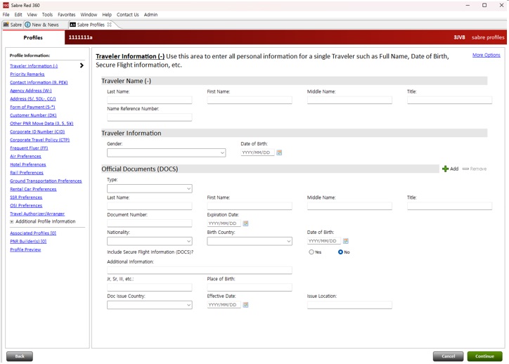This screenshot has height=364, width=509.
Task: Click the Issue Location field
Action: pos(349,305)
